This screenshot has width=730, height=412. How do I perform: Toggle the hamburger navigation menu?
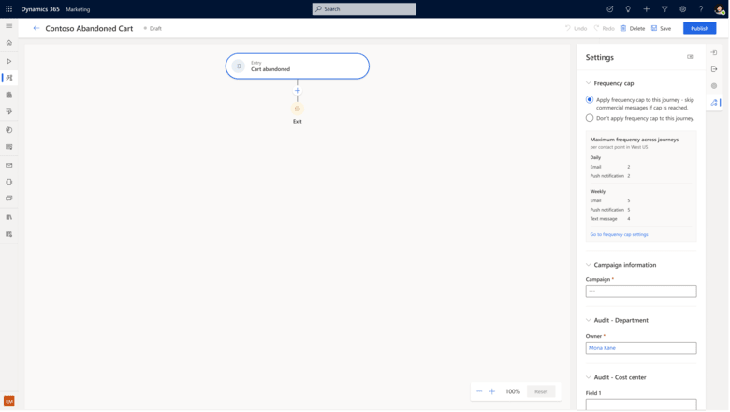tap(8, 26)
